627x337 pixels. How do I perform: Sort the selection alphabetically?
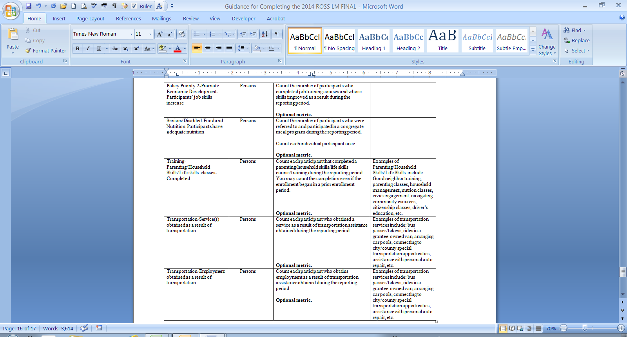[x=265, y=34]
